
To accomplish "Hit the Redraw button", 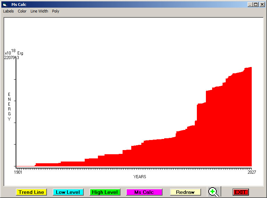I will (185, 192).
